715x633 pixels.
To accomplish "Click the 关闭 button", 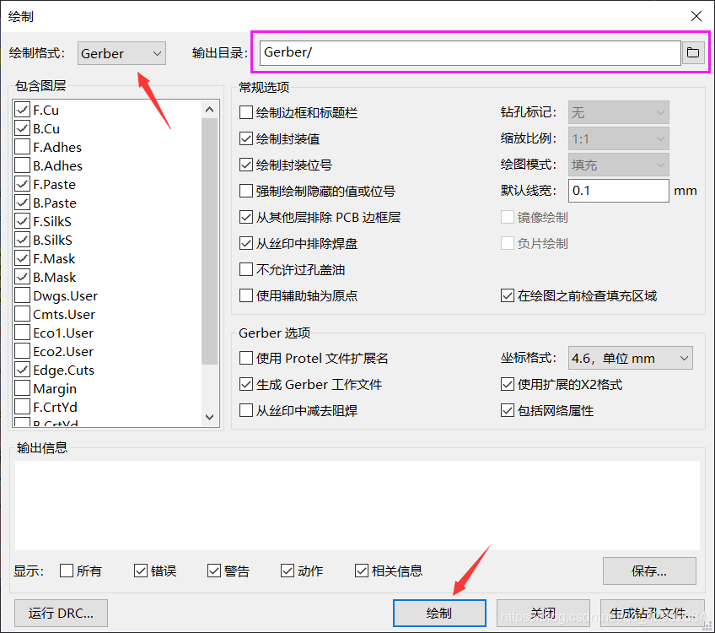I will tap(543, 613).
